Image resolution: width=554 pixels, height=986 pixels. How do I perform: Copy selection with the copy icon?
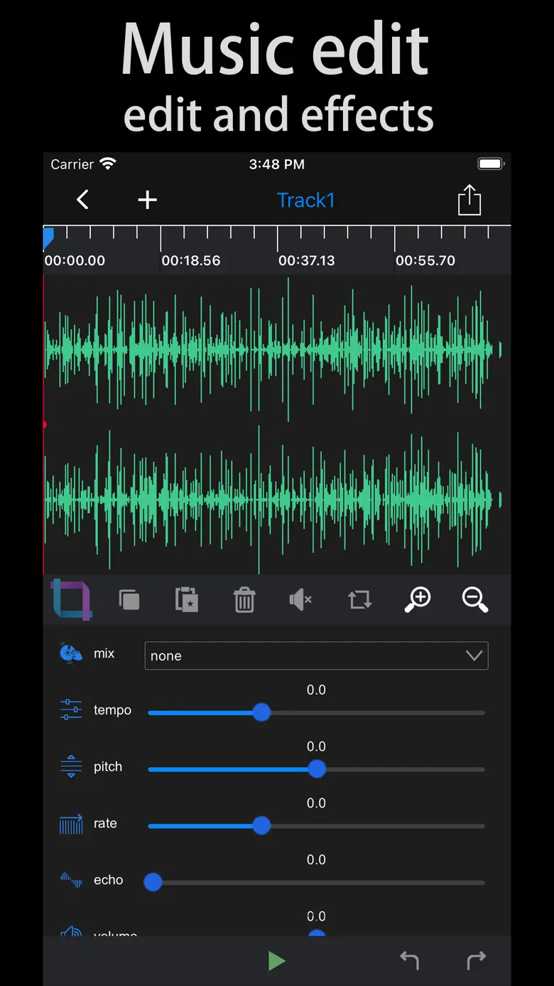(x=129, y=600)
